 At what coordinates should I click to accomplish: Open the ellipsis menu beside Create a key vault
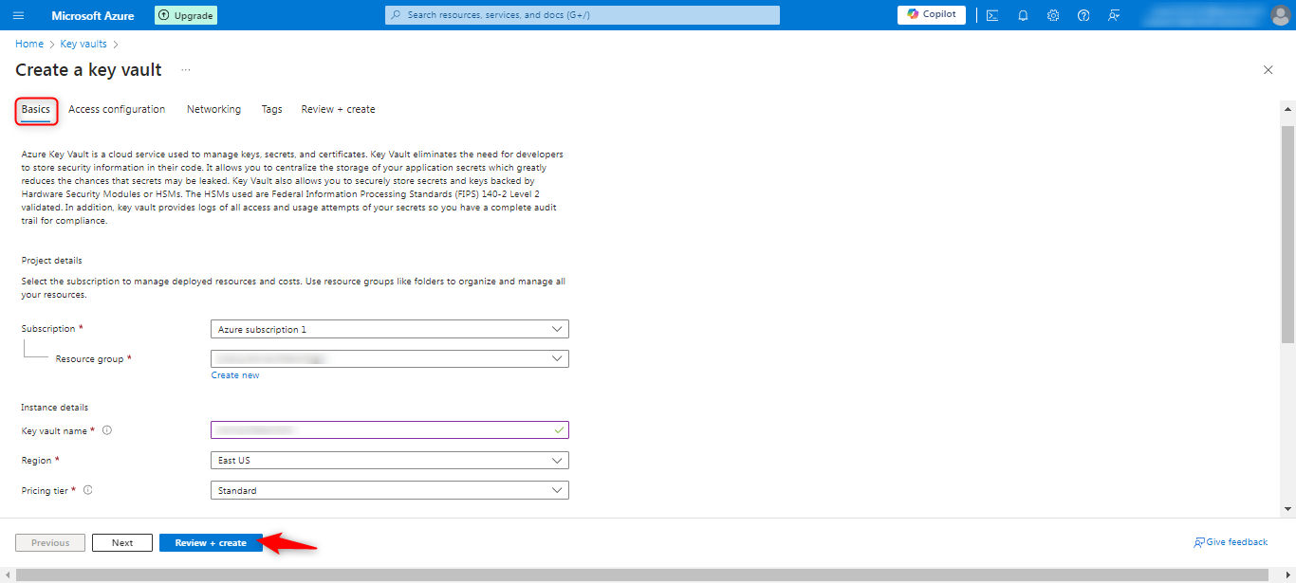[x=186, y=70]
